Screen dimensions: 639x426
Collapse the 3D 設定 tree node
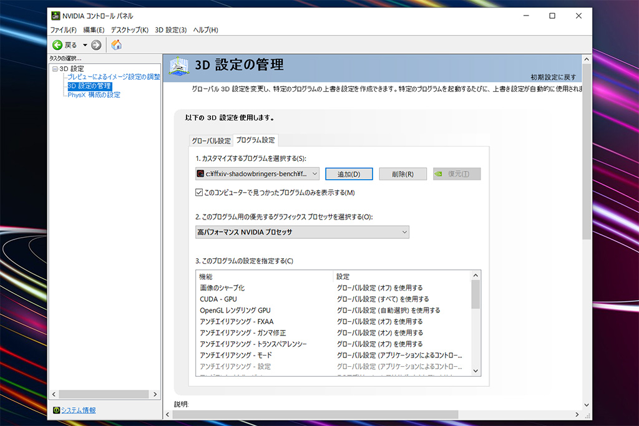[x=55, y=69]
